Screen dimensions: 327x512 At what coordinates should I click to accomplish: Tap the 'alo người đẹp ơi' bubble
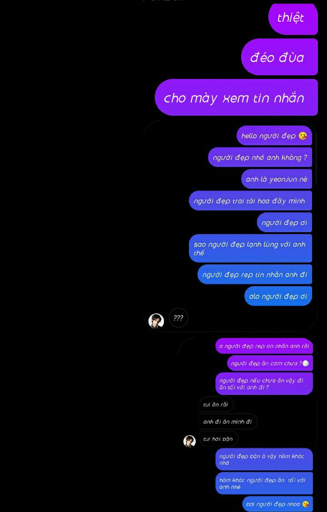278,296
